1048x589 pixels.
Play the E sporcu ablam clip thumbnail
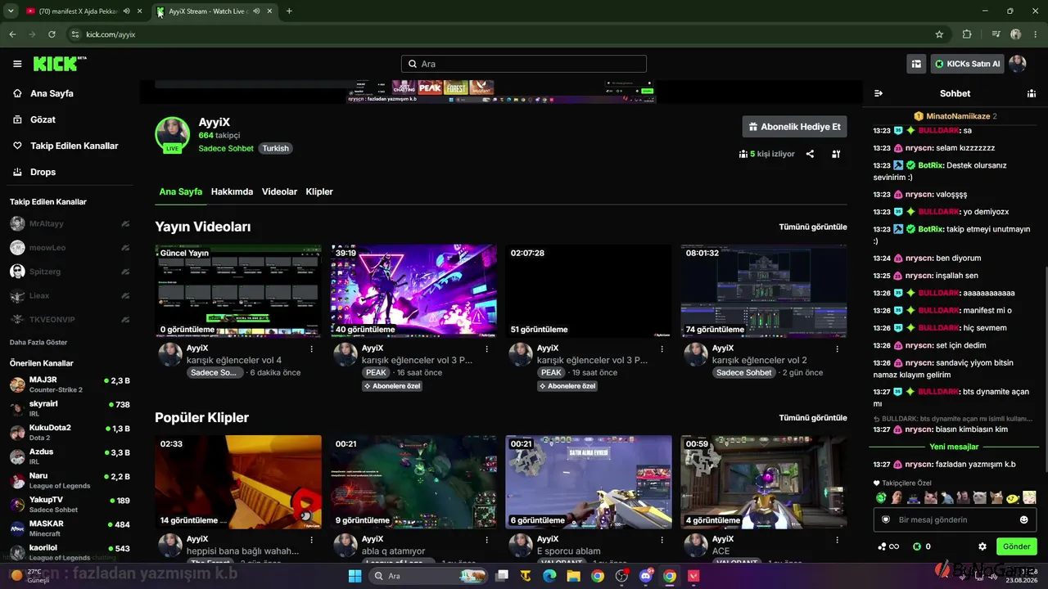589,482
